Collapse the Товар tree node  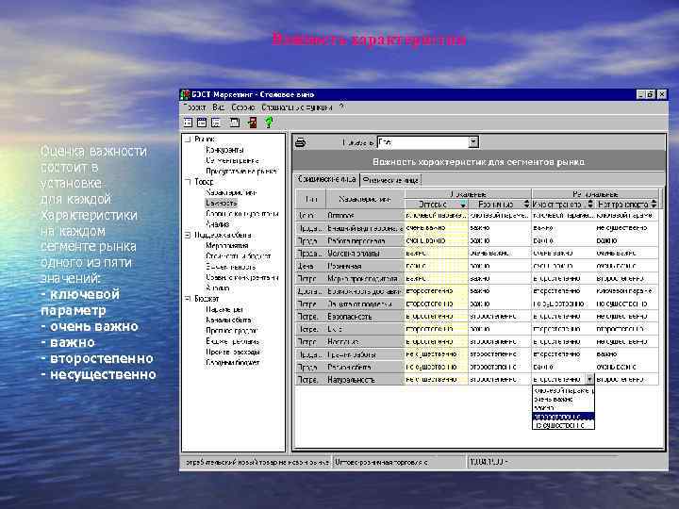pyautogui.click(x=188, y=182)
